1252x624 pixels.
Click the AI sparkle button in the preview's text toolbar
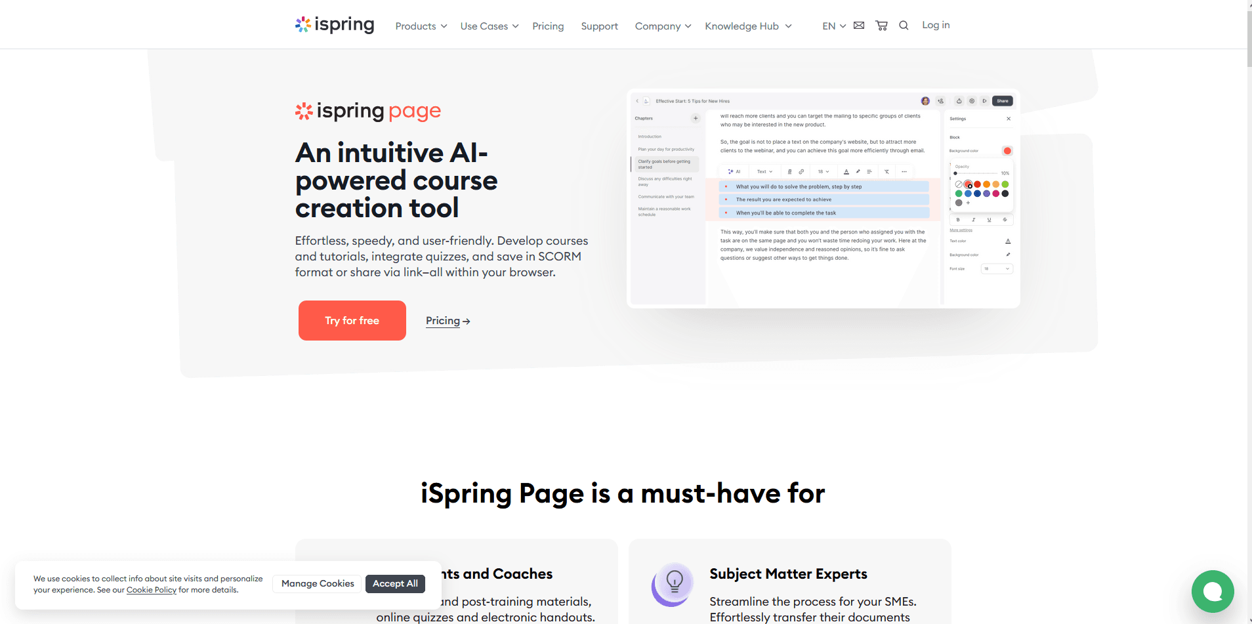(x=734, y=171)
